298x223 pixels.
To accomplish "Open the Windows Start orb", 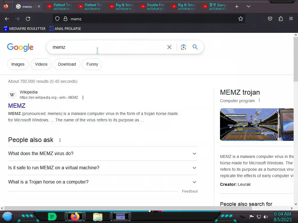I will coord(8,217).
